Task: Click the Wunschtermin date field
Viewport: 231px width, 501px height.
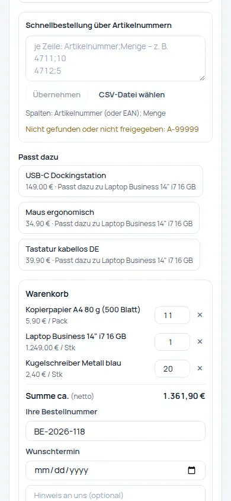Action: [115, 470]
